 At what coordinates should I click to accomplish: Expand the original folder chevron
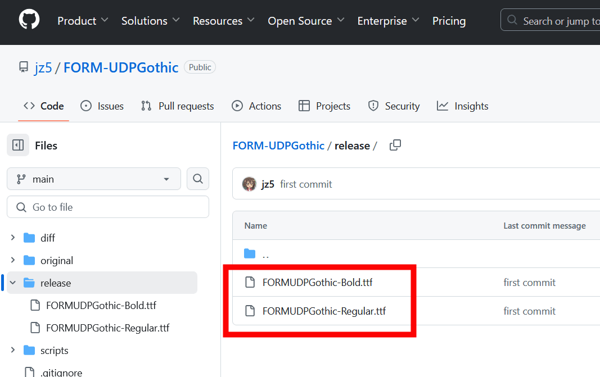tap(13, 260)
